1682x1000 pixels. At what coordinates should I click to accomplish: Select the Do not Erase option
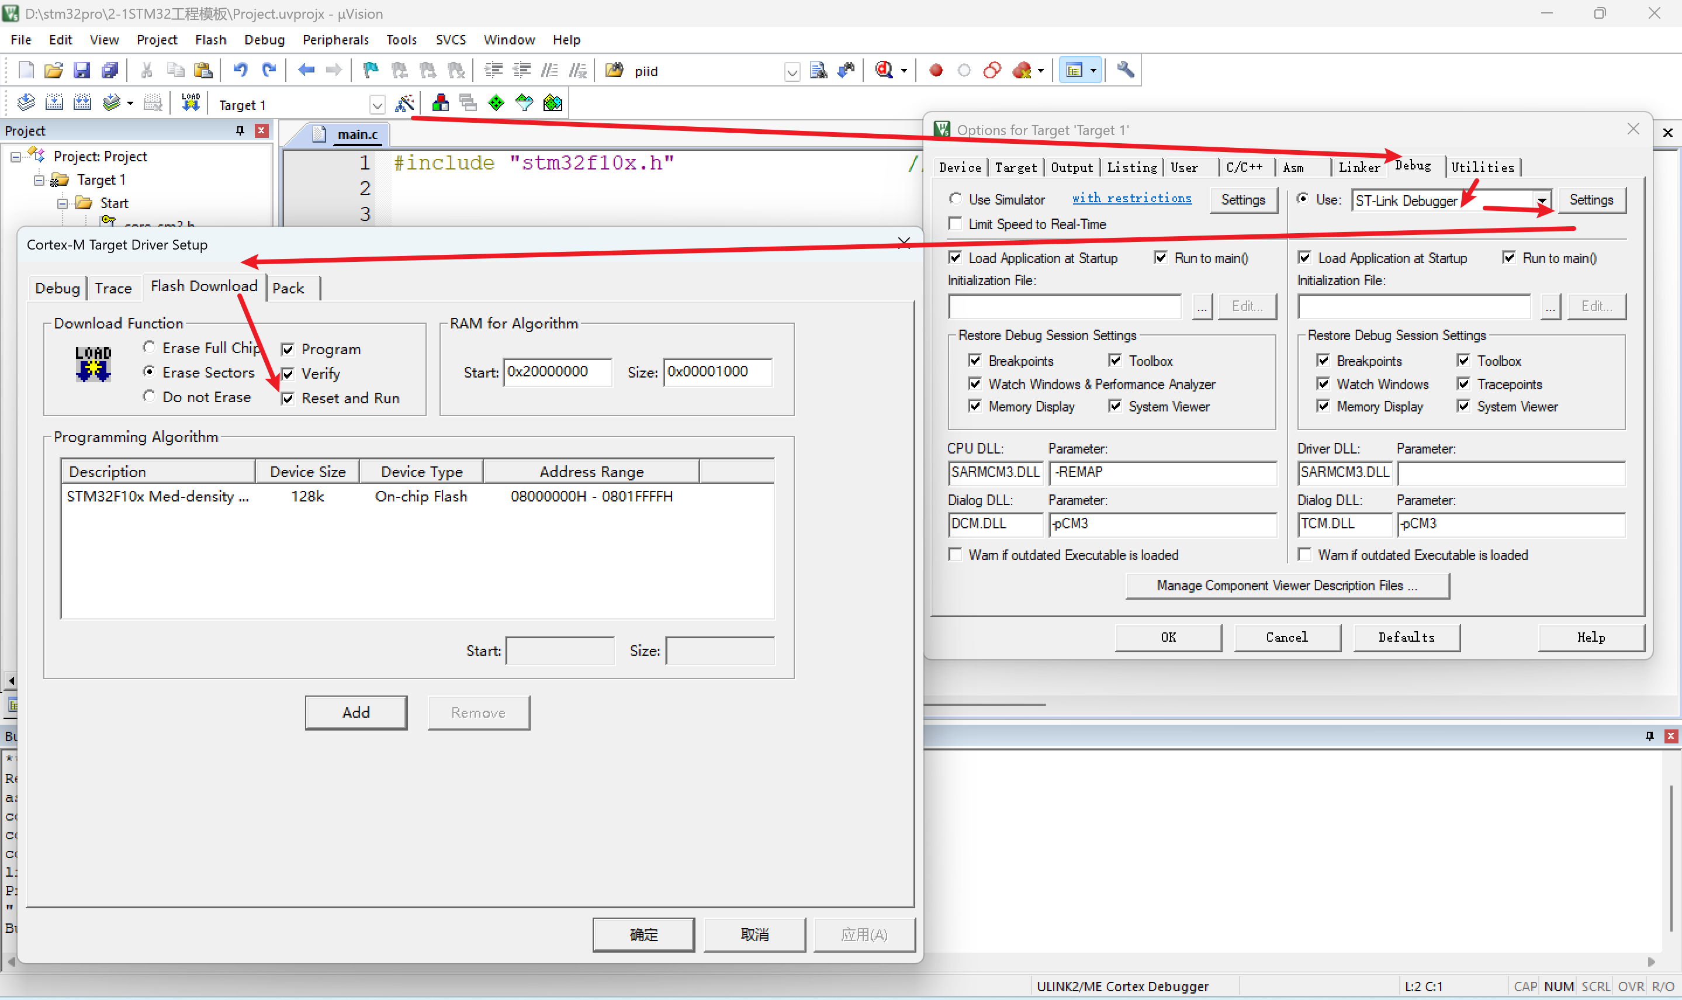(149, 396)
